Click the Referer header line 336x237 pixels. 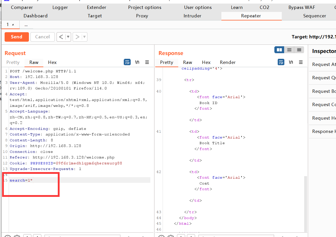coord(62,157)
